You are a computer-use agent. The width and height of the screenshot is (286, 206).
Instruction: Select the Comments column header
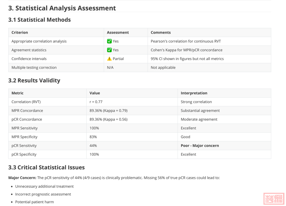coord(161,33)
